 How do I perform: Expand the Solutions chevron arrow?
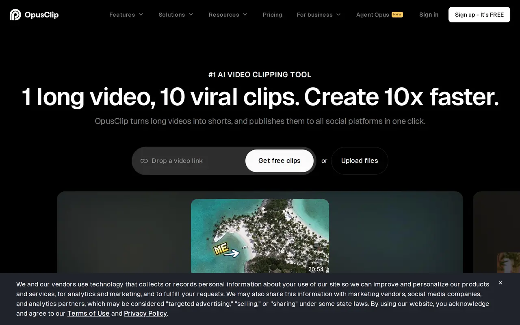[x=191, y=15]
